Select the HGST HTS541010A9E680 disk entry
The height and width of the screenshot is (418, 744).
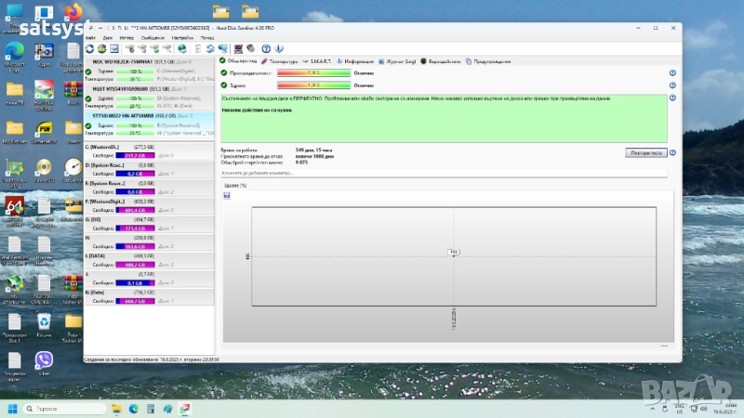pyautogui.click(x=121, y=88)
